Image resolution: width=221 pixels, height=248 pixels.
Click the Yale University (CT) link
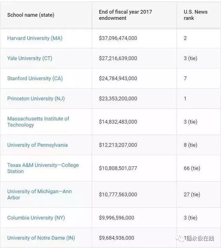pyautogui.click(x=30, y=58)
